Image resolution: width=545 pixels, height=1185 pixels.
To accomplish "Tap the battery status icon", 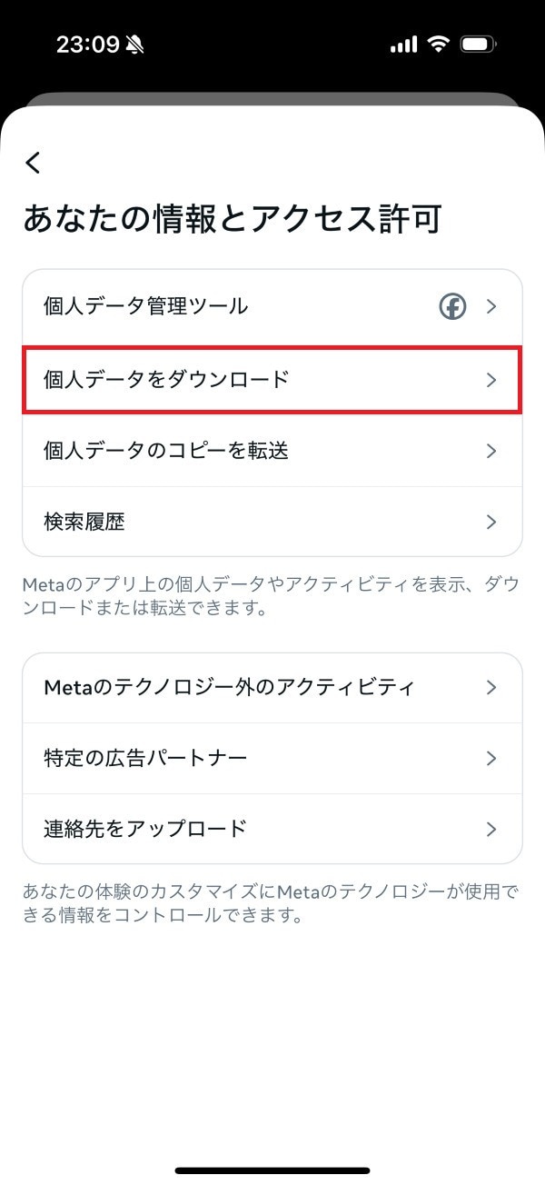I will click(478, 45).
